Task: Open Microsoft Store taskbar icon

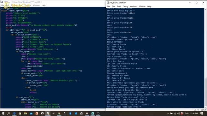Action: click(x=20, y=113)
